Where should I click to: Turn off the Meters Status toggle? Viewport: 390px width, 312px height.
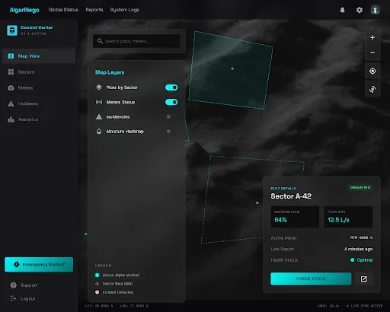click(171, 102)
